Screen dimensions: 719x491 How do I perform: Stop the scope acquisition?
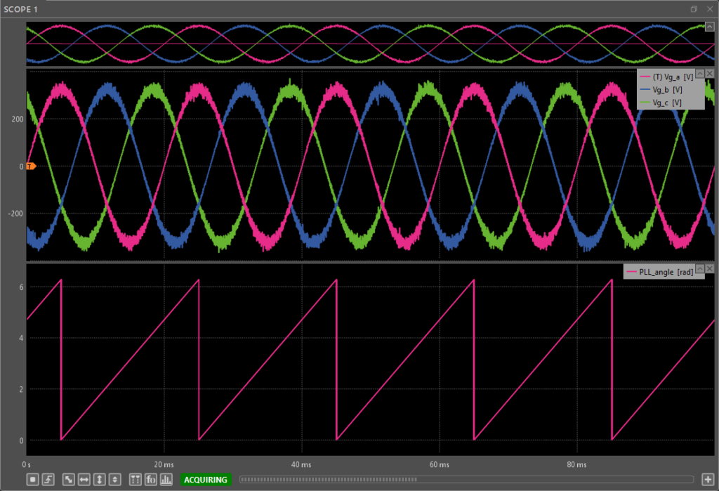(x=32, y=480)
